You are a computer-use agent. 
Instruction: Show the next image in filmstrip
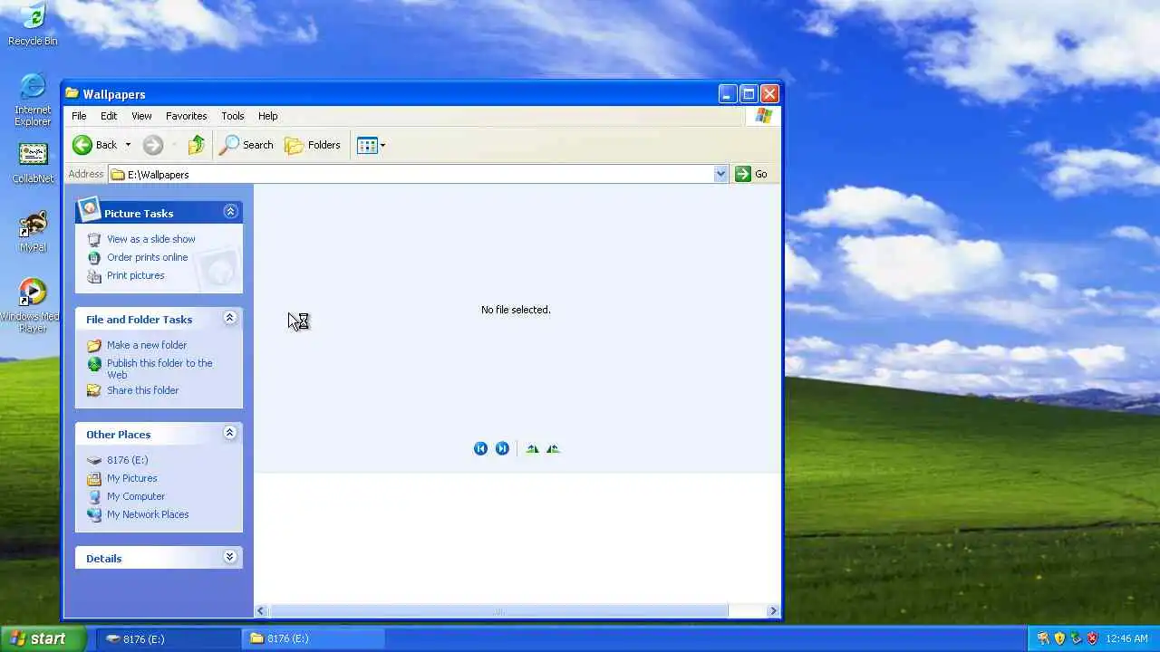tap(502, 448)
